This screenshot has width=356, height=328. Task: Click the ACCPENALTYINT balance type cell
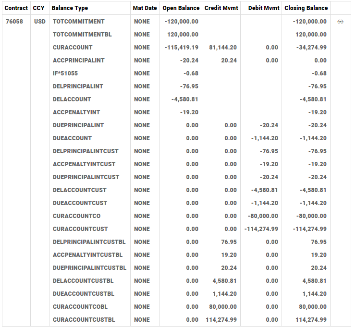76,112
